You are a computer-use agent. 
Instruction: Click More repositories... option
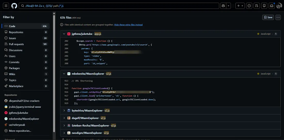pos(26,131)
